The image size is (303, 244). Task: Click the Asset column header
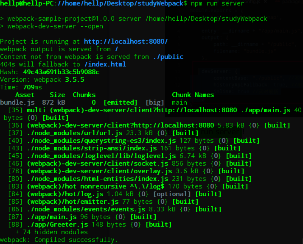pyautogui.click(x=25, y=95)
